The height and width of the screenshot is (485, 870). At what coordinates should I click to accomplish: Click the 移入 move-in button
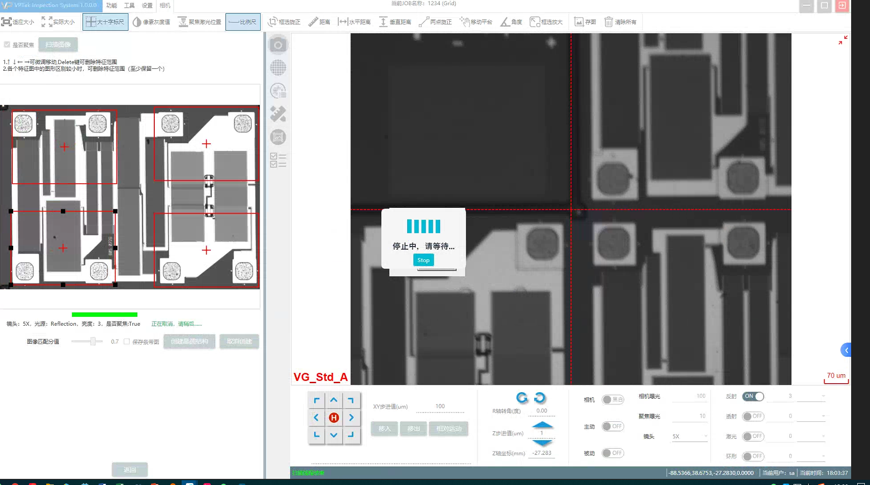pyautogui.click(x=385, y=428)
